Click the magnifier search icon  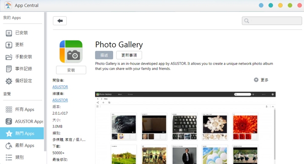[247, 21]
